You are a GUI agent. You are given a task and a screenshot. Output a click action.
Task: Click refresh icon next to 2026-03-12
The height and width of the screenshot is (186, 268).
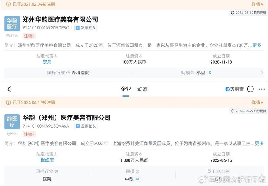232,13
